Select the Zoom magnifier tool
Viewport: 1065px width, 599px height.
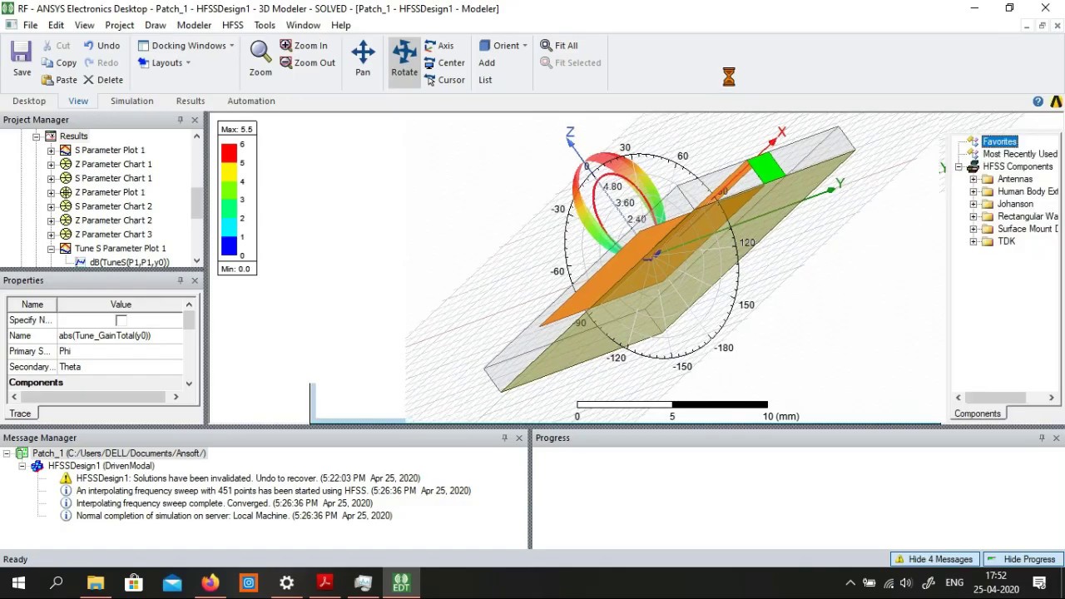point(260,58)
